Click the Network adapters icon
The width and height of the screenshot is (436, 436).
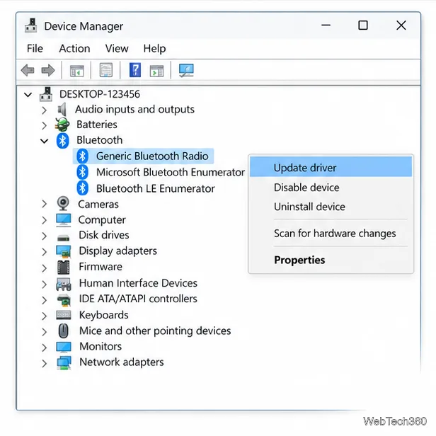point(64,363)
